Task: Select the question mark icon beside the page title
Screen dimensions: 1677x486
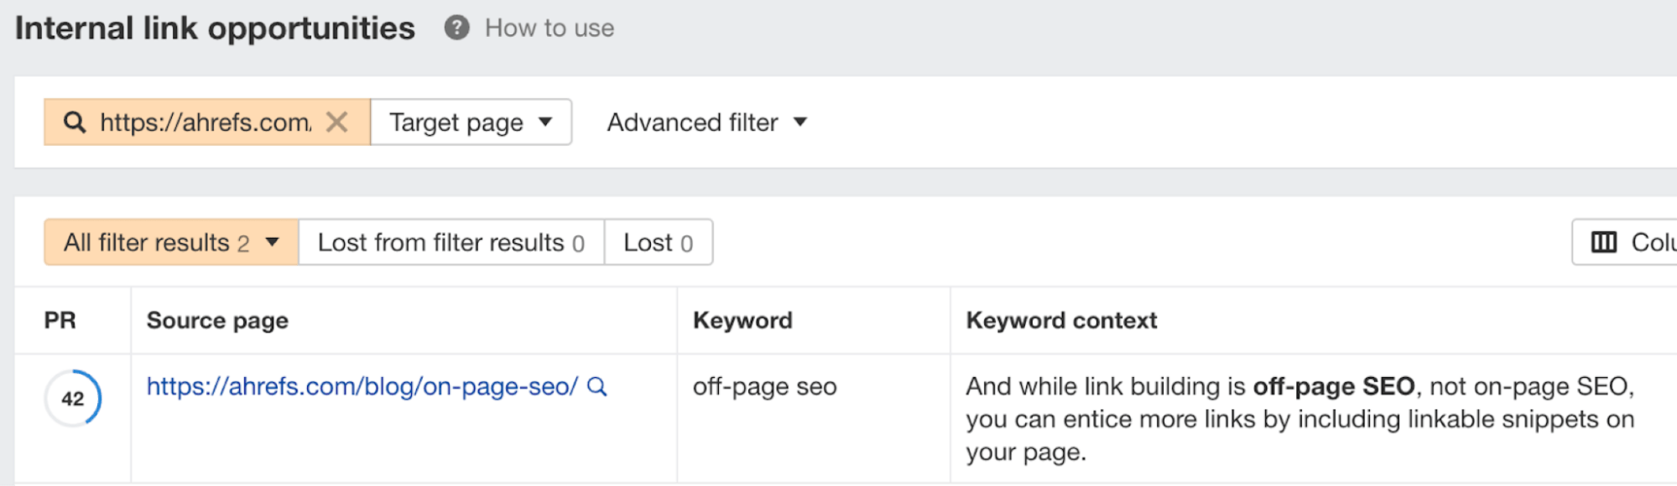Action: pyautogui.click(x=456, y=28)
